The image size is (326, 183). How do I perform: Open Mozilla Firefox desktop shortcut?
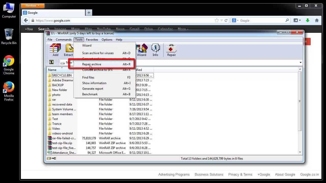(9, 91)
